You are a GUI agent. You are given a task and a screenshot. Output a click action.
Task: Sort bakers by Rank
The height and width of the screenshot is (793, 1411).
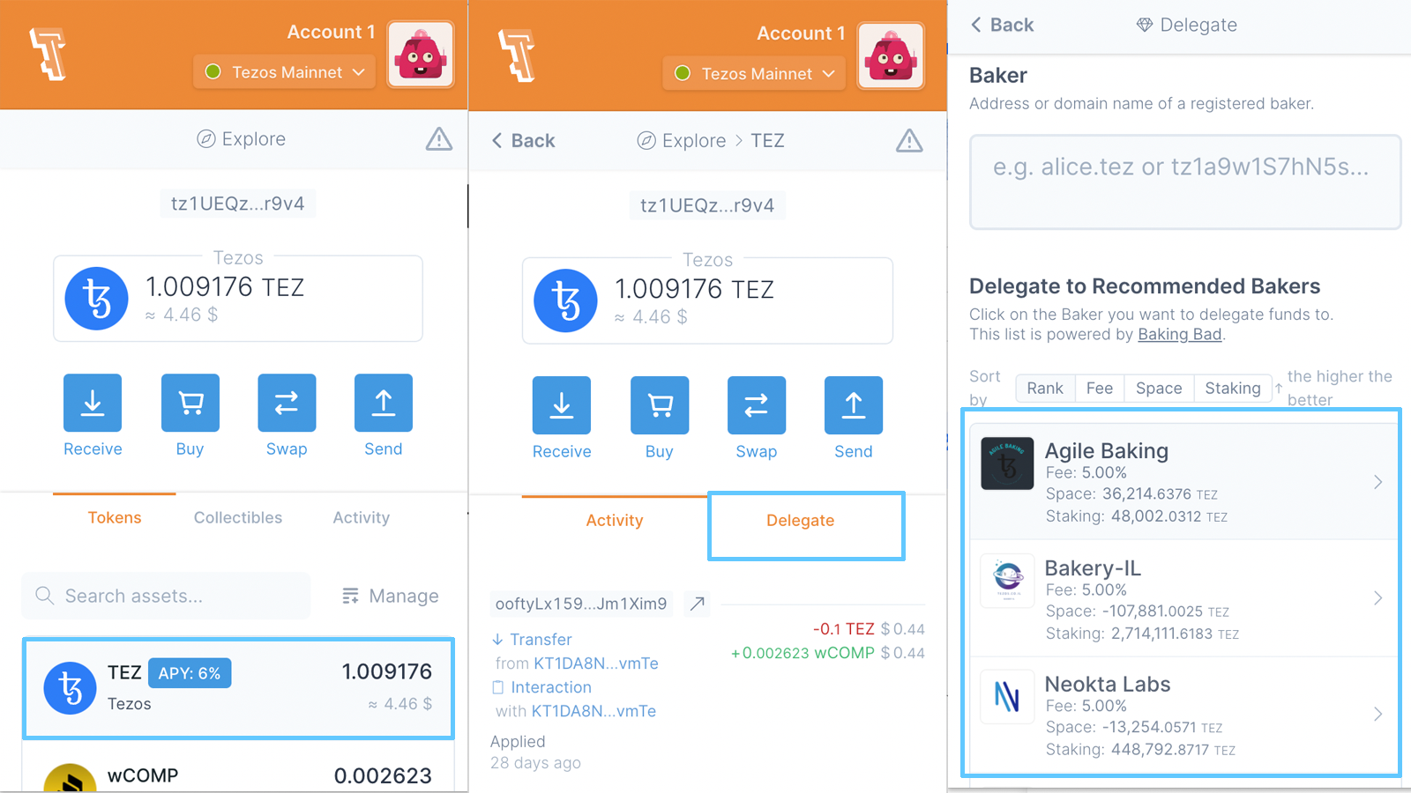pyautogui.click(x=1045, y=389)
